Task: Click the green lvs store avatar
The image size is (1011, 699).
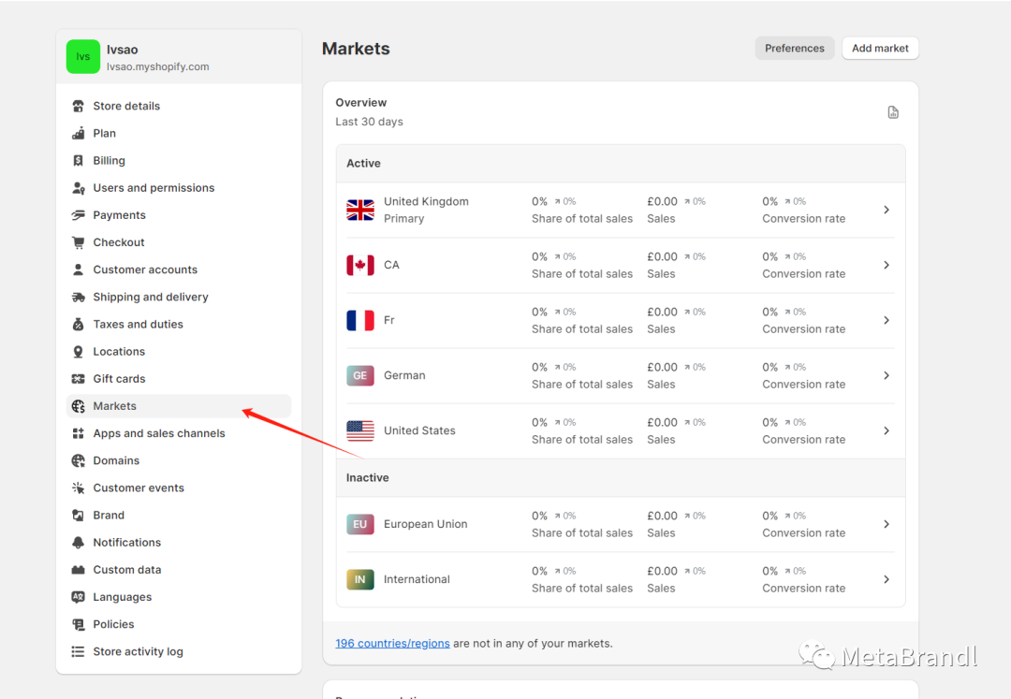Action: coord(83,57)
